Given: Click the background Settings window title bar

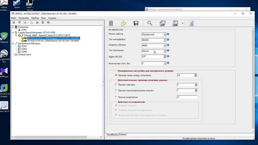Looking at the screenshot, I should coord(198,9).
